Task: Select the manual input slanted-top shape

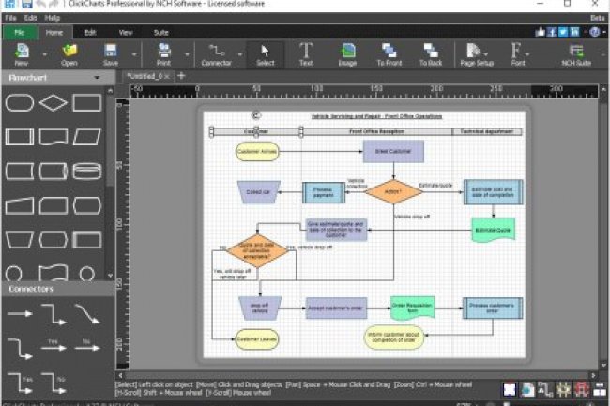Action: click(20, 205)
